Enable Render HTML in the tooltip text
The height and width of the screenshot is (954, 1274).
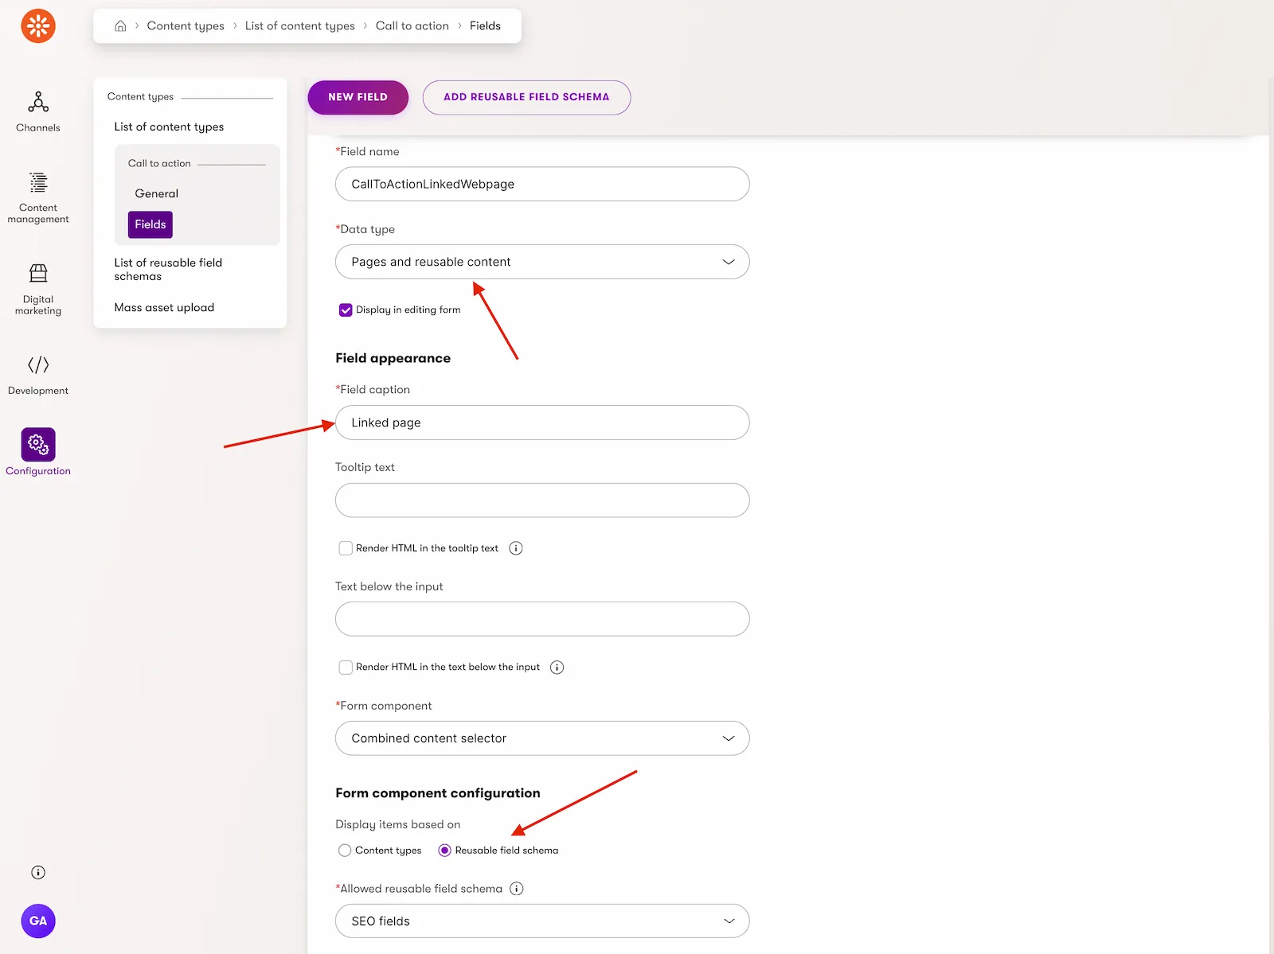(x=346, y=548)
